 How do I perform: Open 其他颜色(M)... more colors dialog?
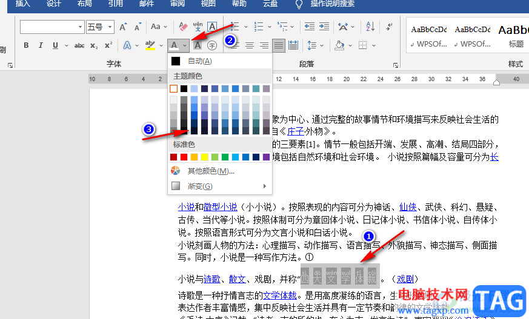tap(220, 171)
